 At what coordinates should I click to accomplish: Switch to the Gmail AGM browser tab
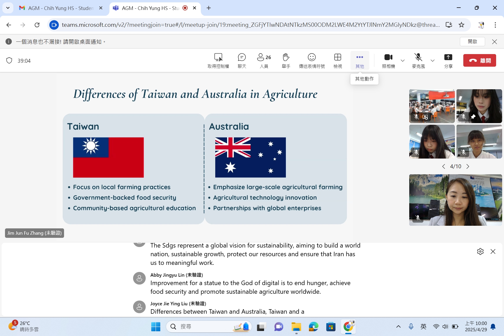coord(61,8)
